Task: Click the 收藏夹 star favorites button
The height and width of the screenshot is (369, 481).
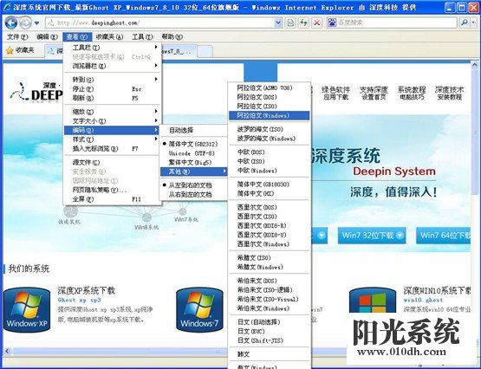Action: coord(20,50)
